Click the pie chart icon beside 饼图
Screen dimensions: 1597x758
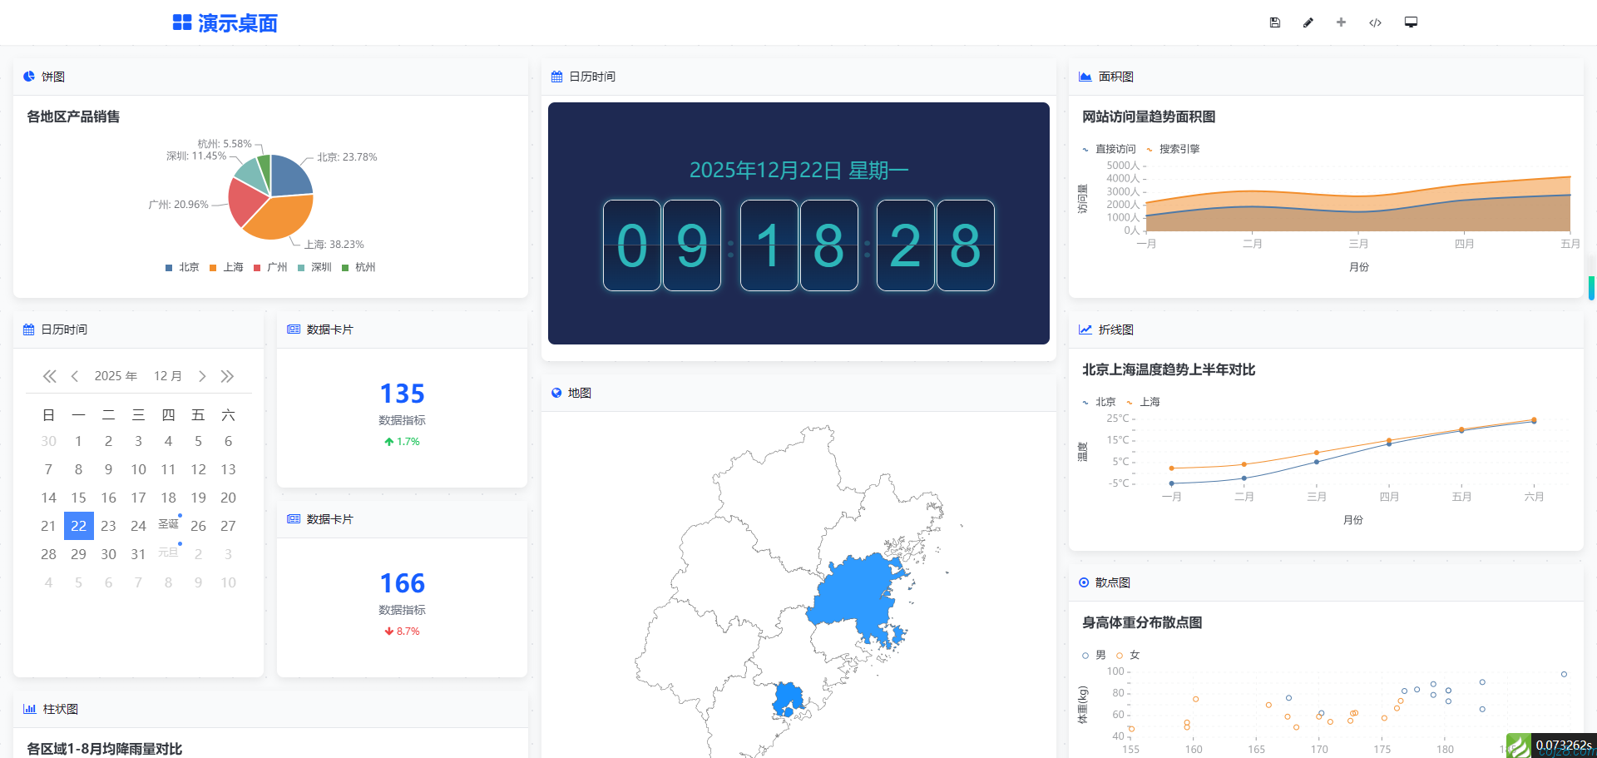pyautogui.click(x=29, y=77)
